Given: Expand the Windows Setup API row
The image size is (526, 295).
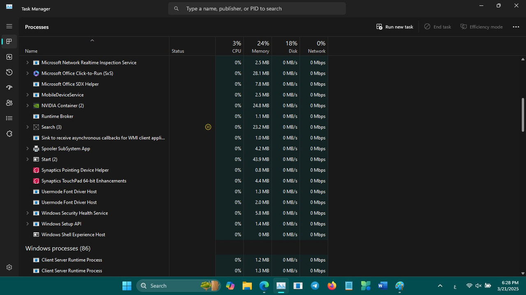Looking at the screenshot, I should click(28, 224).
